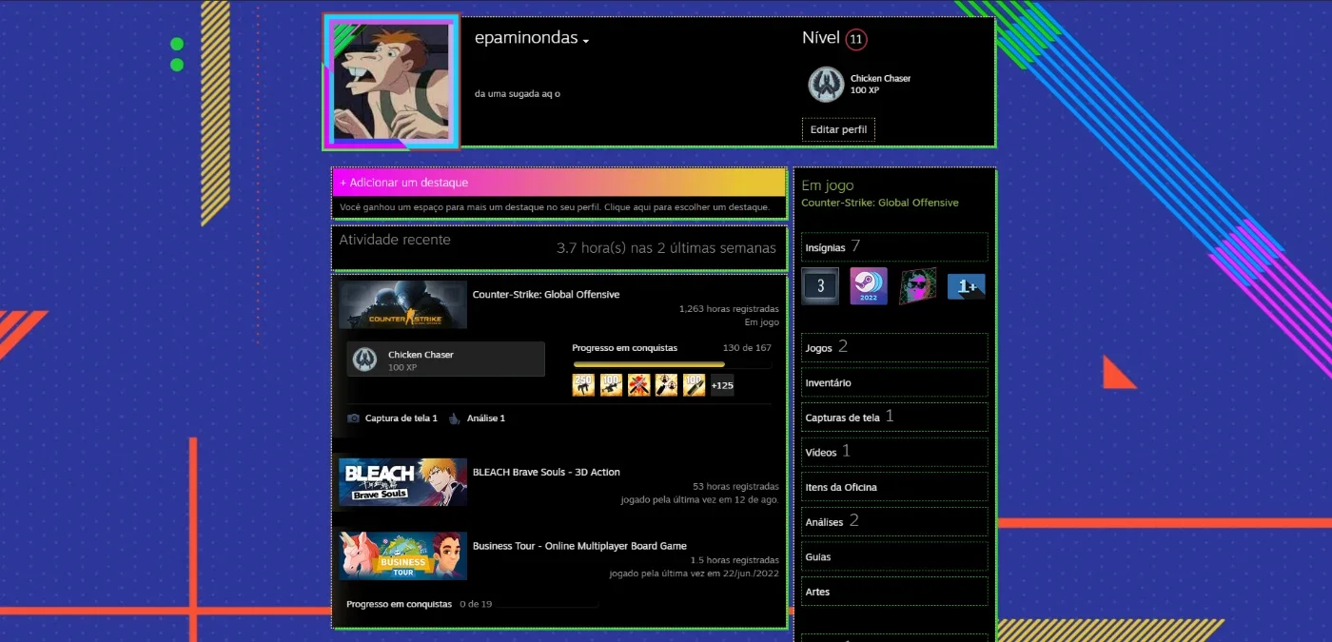
Task: Click the achievement progress bar 130 de 167
Action: click(x=672, y=363)
